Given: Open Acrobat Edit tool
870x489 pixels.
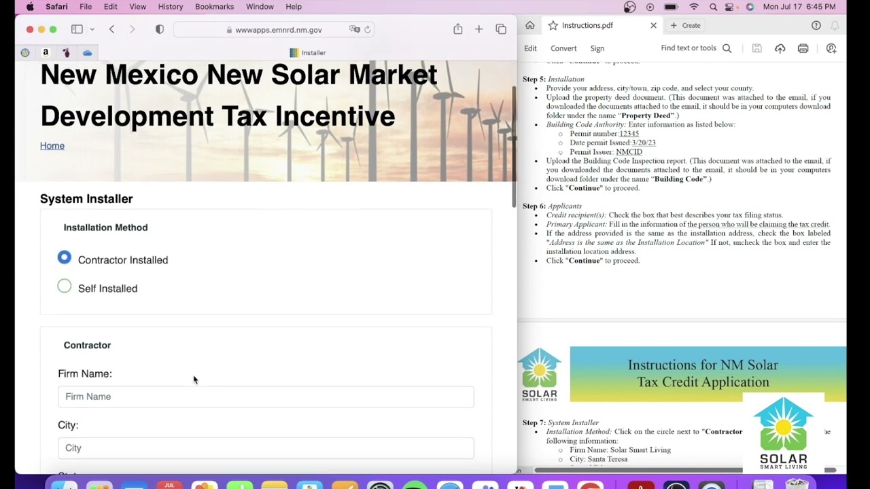Looking at the screenshot, I should 530,48.
